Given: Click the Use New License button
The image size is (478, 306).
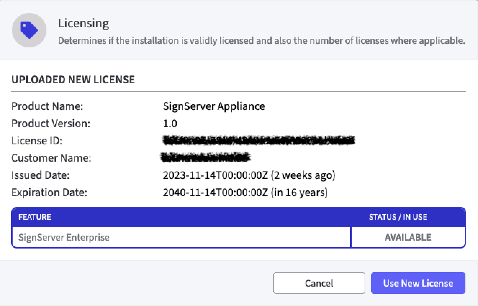Looking at the screenshot, I should click(x=418, y=283).
